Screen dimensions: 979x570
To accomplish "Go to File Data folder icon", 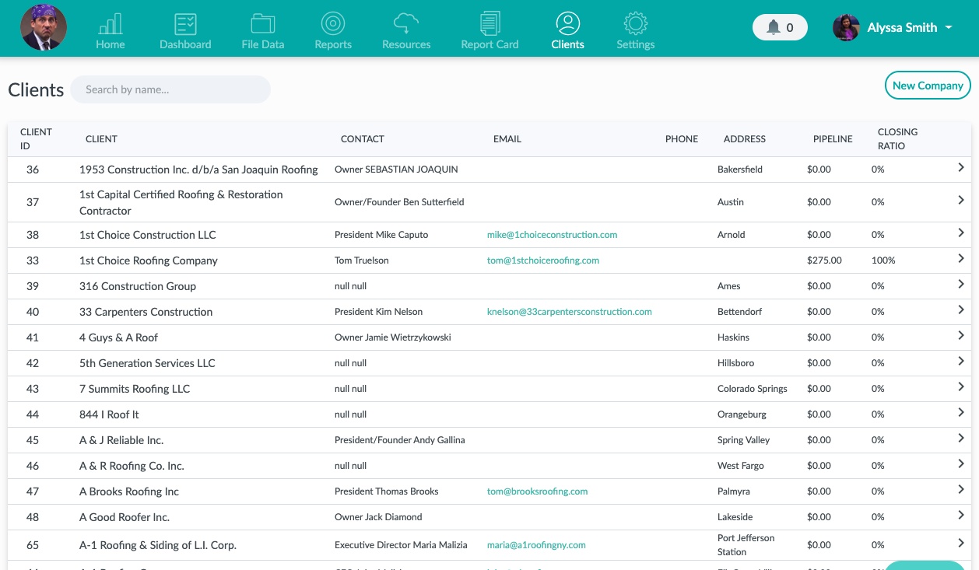I will tap(263, 24).
